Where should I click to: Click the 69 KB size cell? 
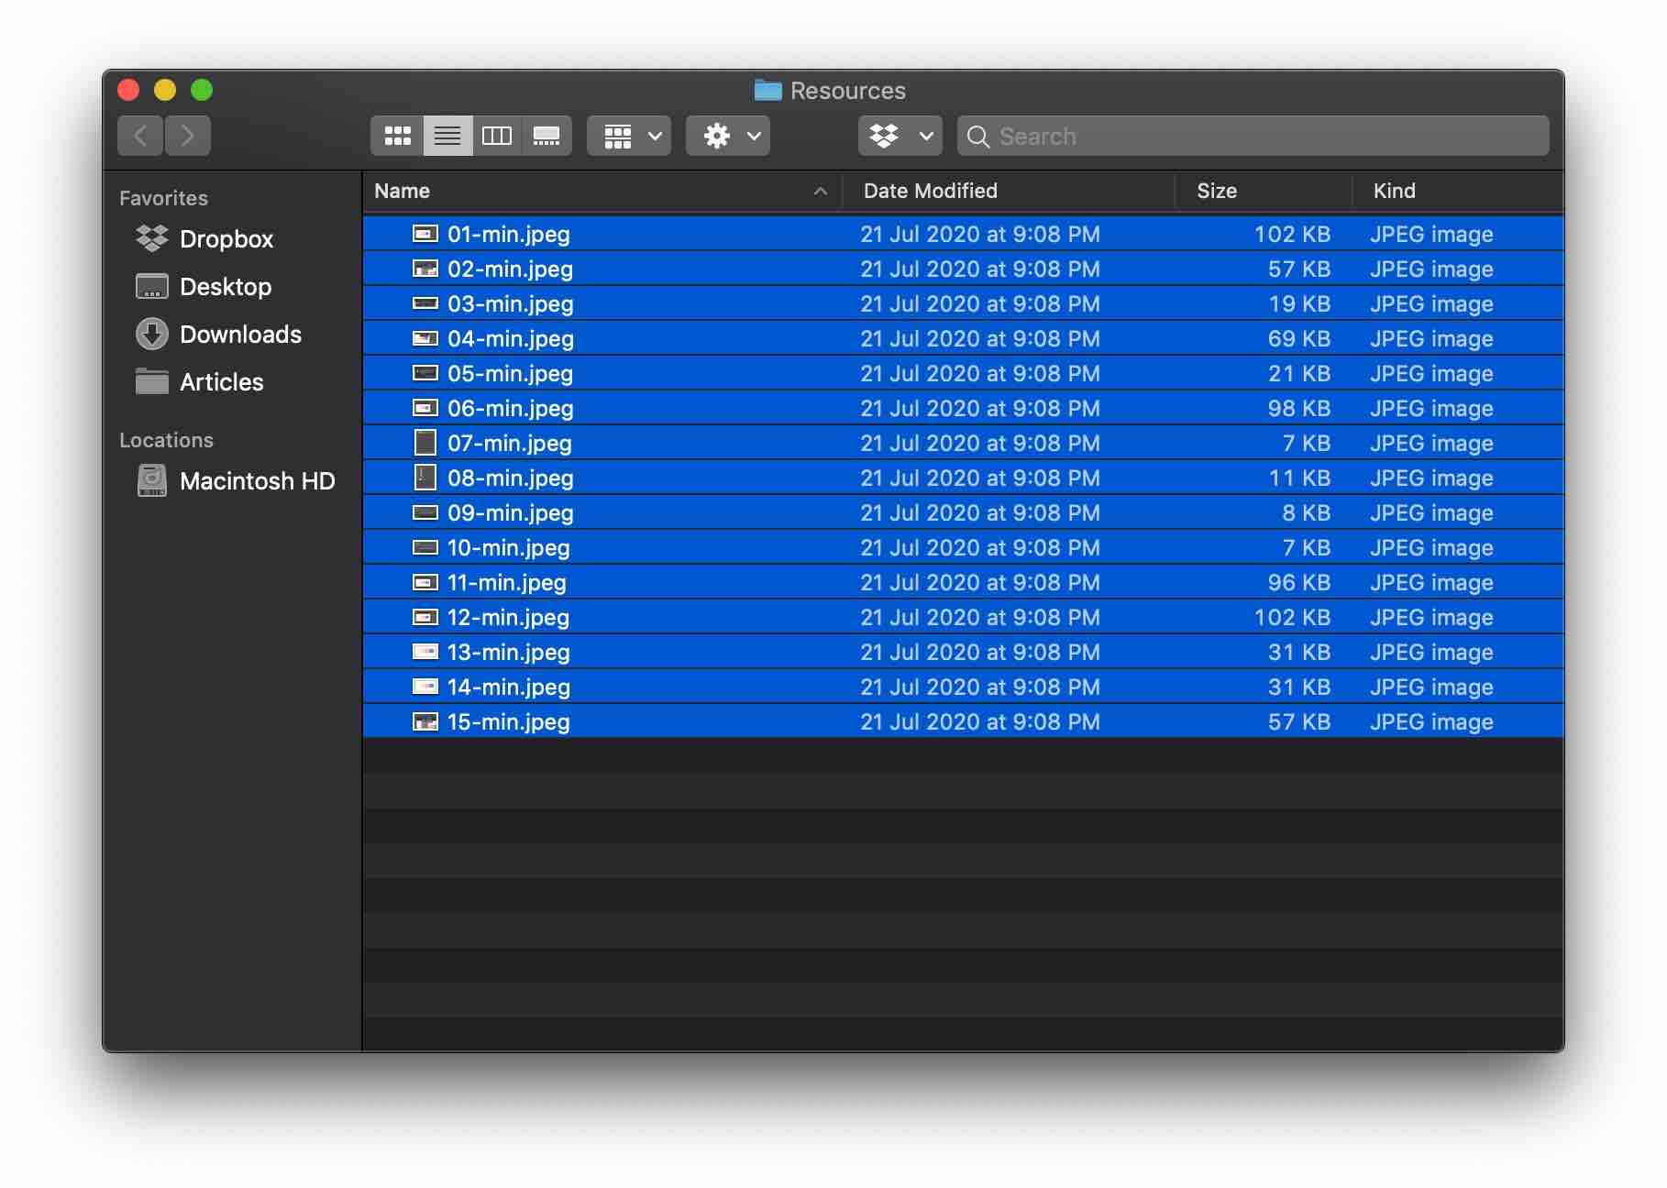coord(1299,338)
